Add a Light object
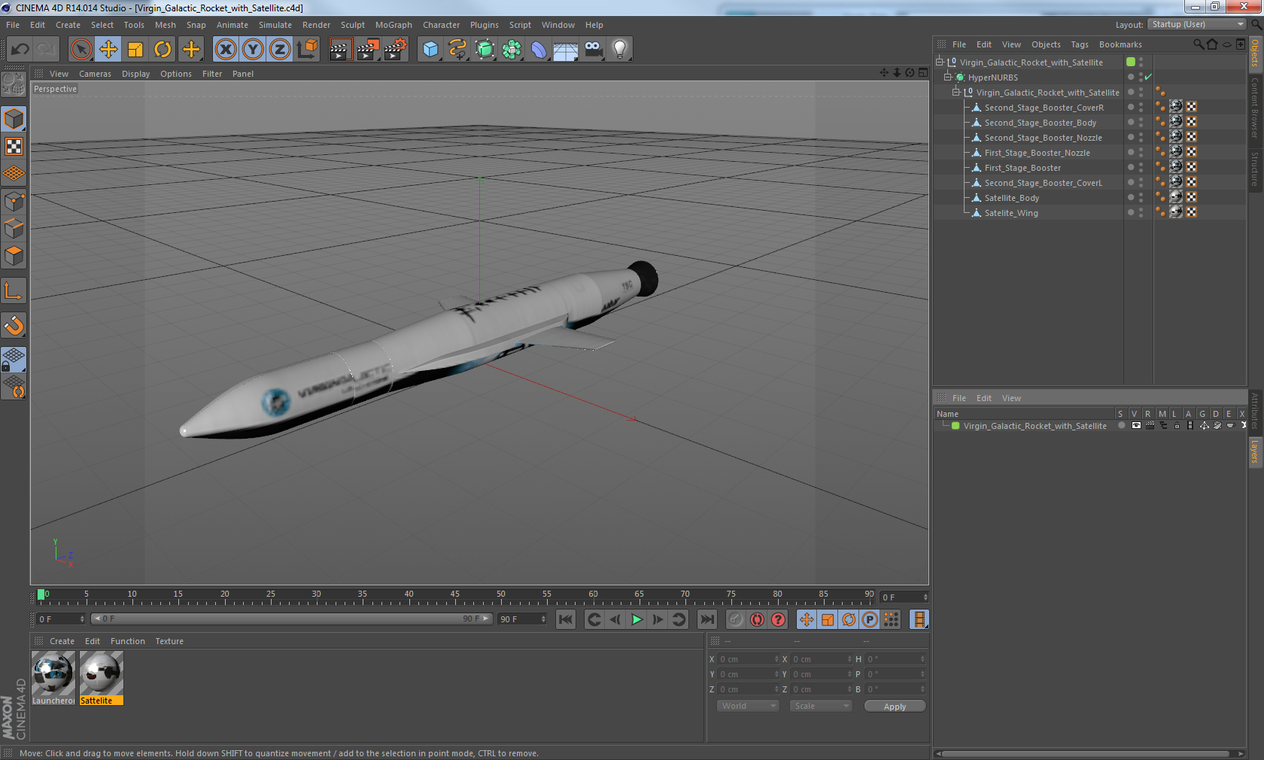Viewport: 1264px width, 760px height. 620,50
